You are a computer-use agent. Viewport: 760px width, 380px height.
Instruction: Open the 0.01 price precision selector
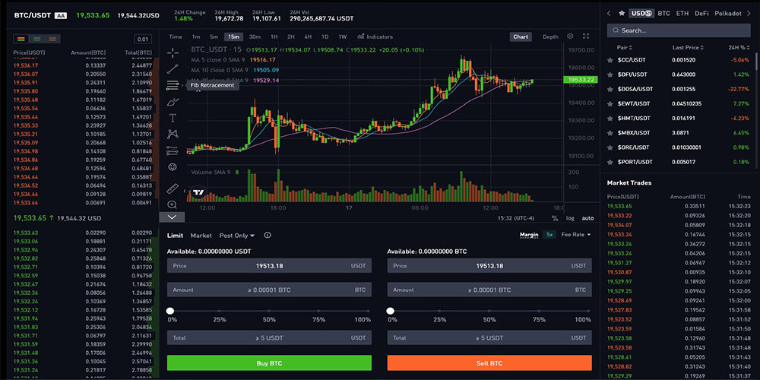[143, 40]
